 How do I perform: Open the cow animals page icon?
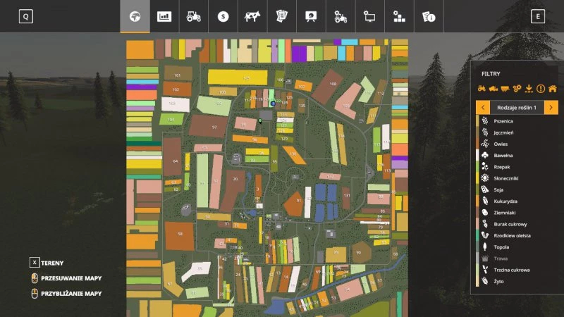tap(252, 16)
